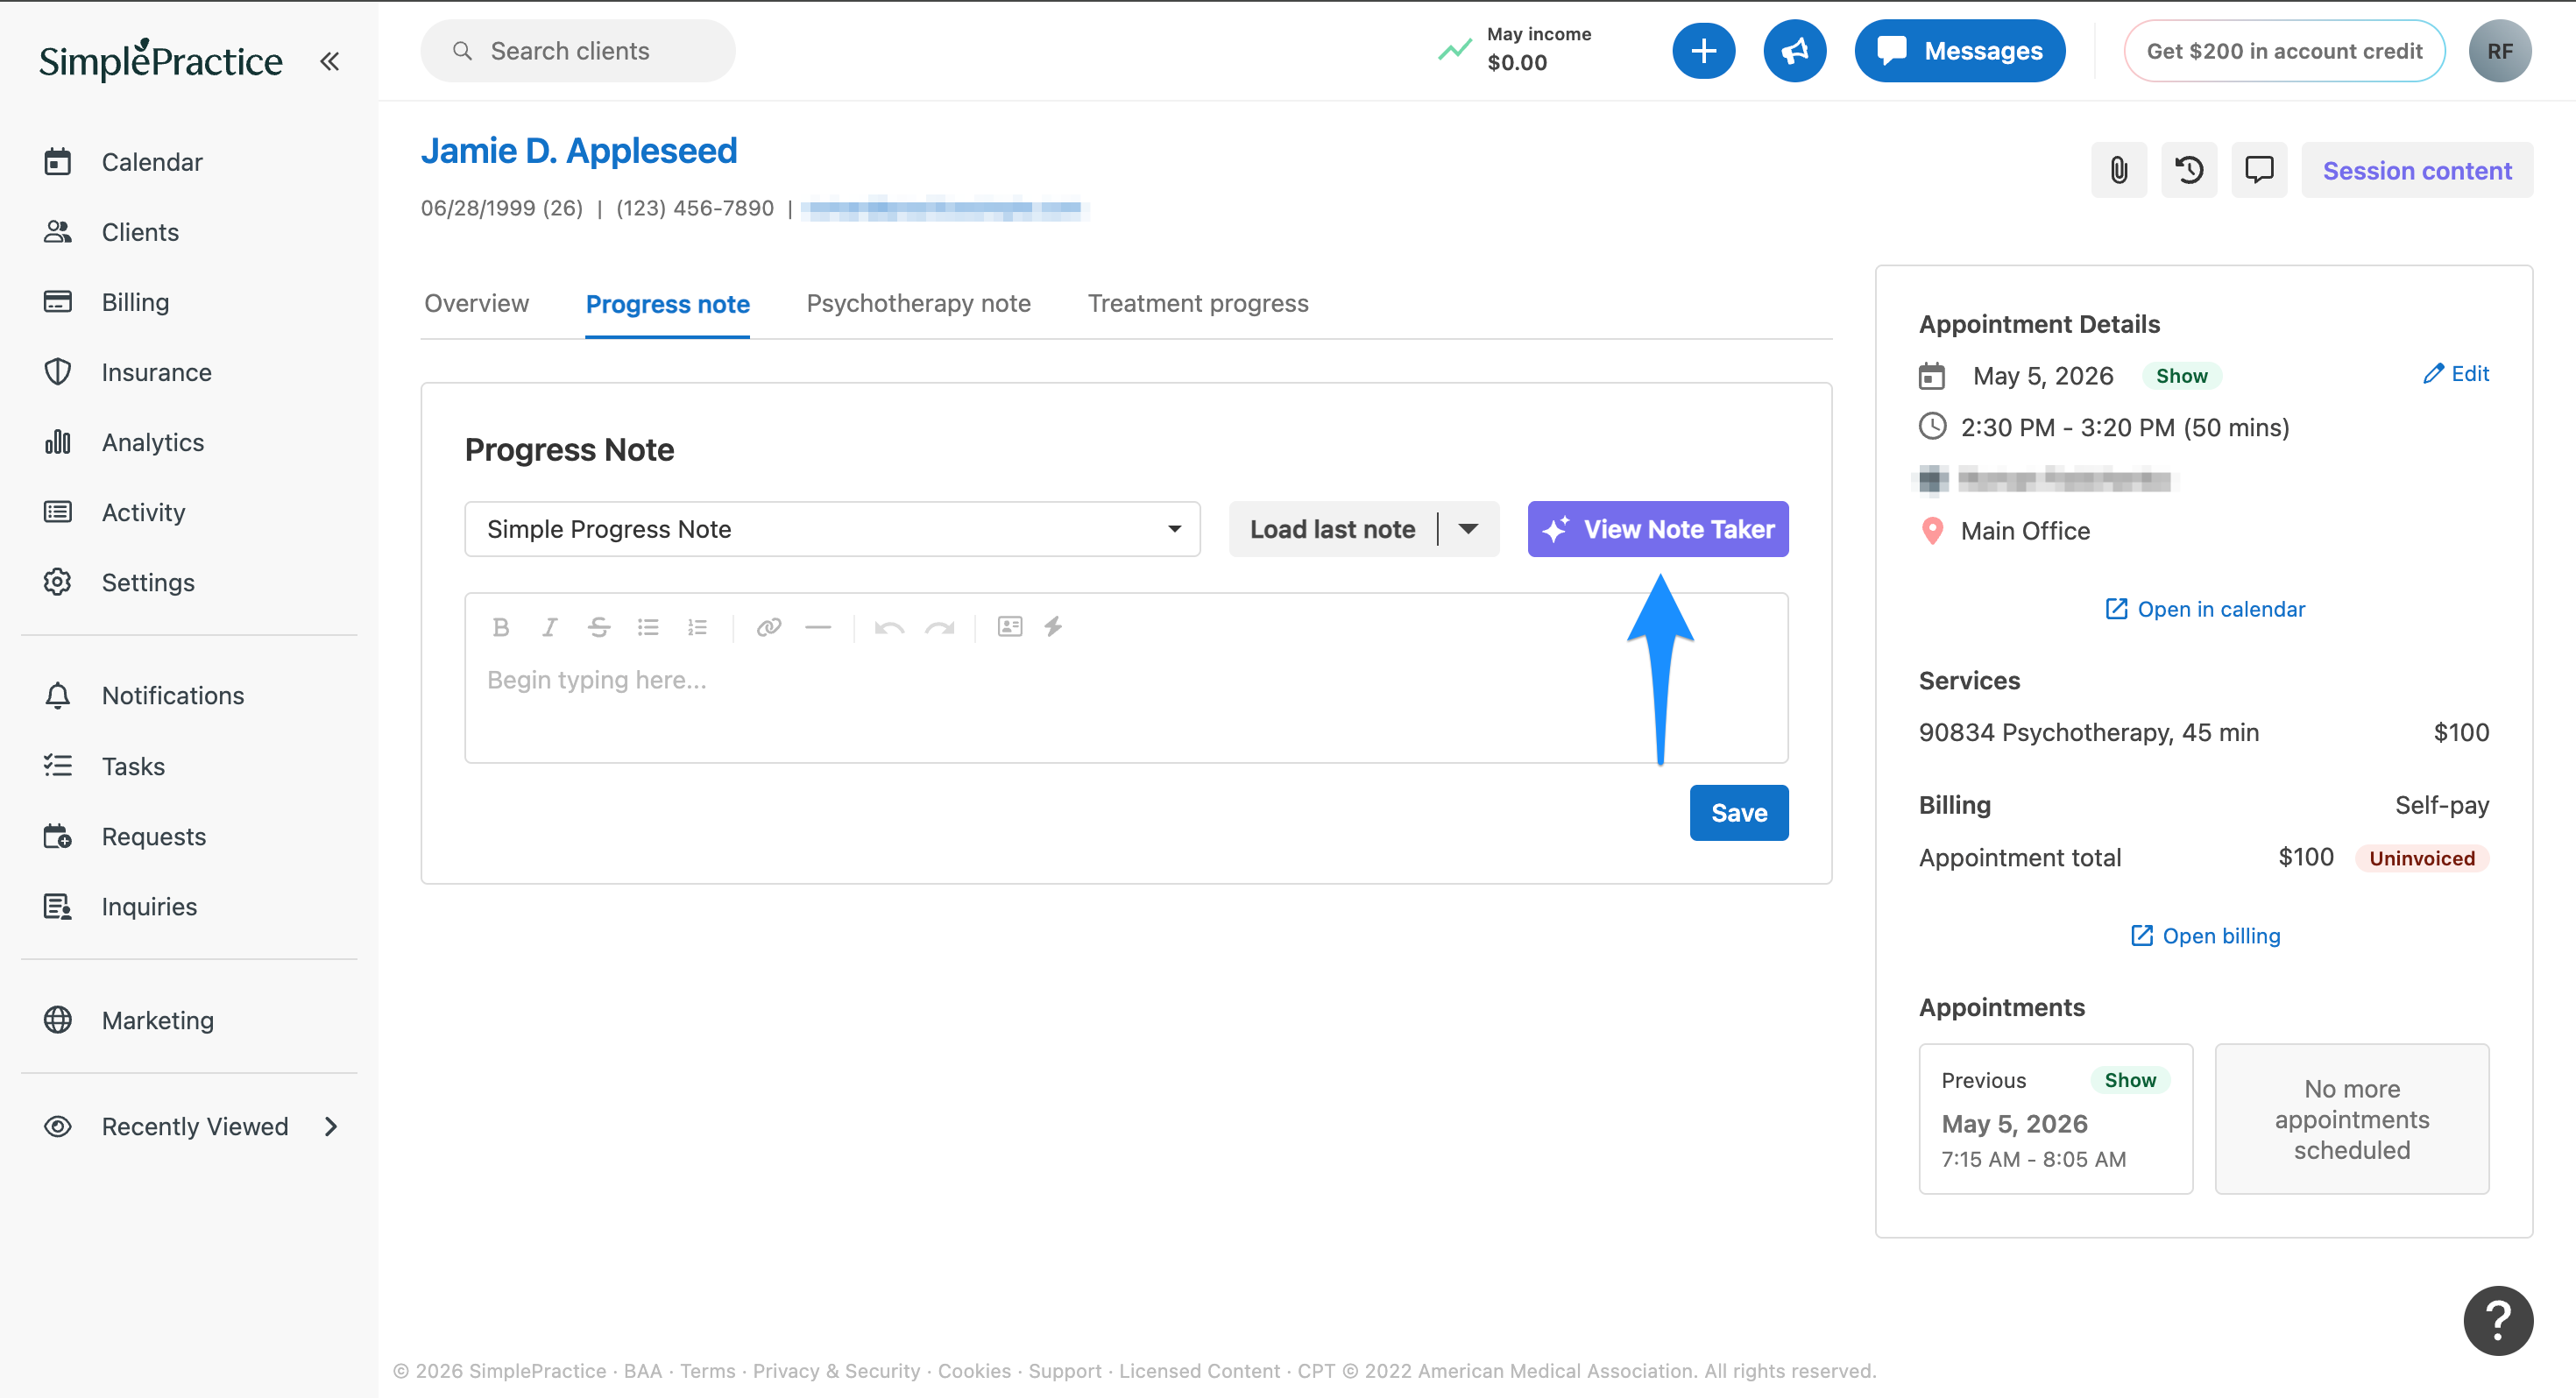Open Jamie D. Appleseed client profile
This screenshot has width=2576, height=1398.
pos(579,151)
